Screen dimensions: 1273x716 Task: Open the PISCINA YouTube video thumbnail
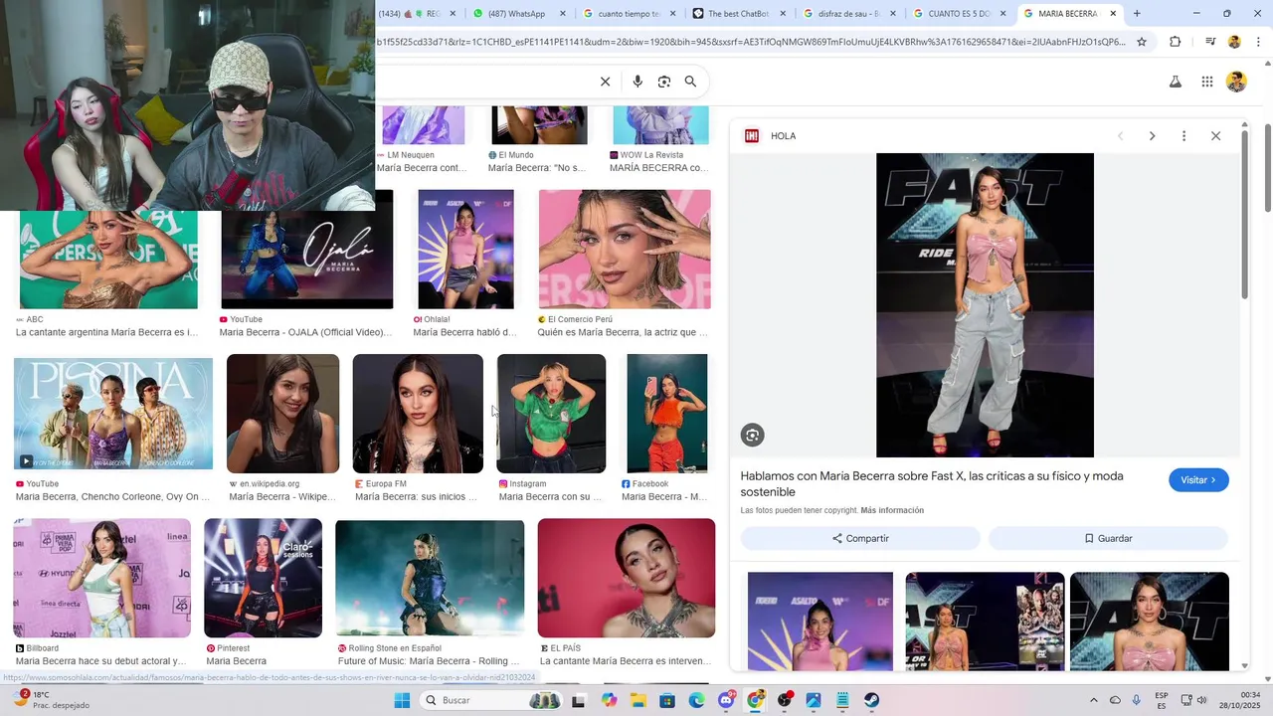click(x=113, y=414)
